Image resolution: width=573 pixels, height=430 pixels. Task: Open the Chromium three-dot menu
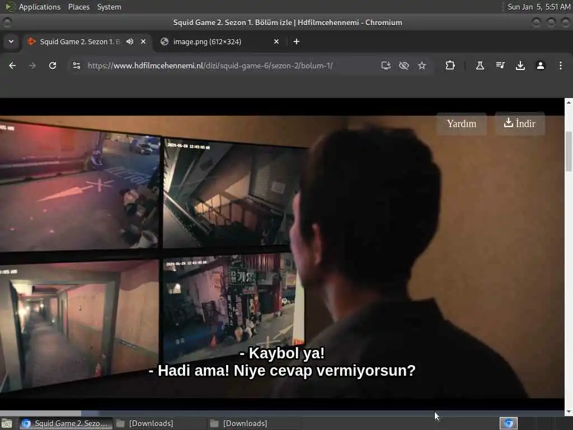point(561,66)
